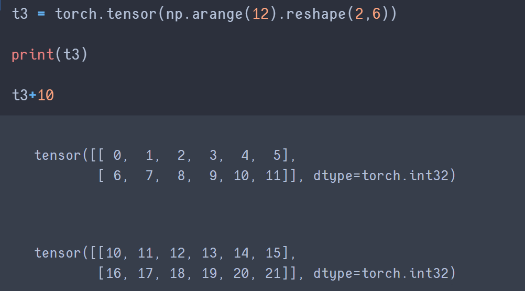The width and height of the screenshot is (525, 291).
Task: Click dtype=torch.int32 of the first output
Action: pyautogui.click(x=381, y=176)
